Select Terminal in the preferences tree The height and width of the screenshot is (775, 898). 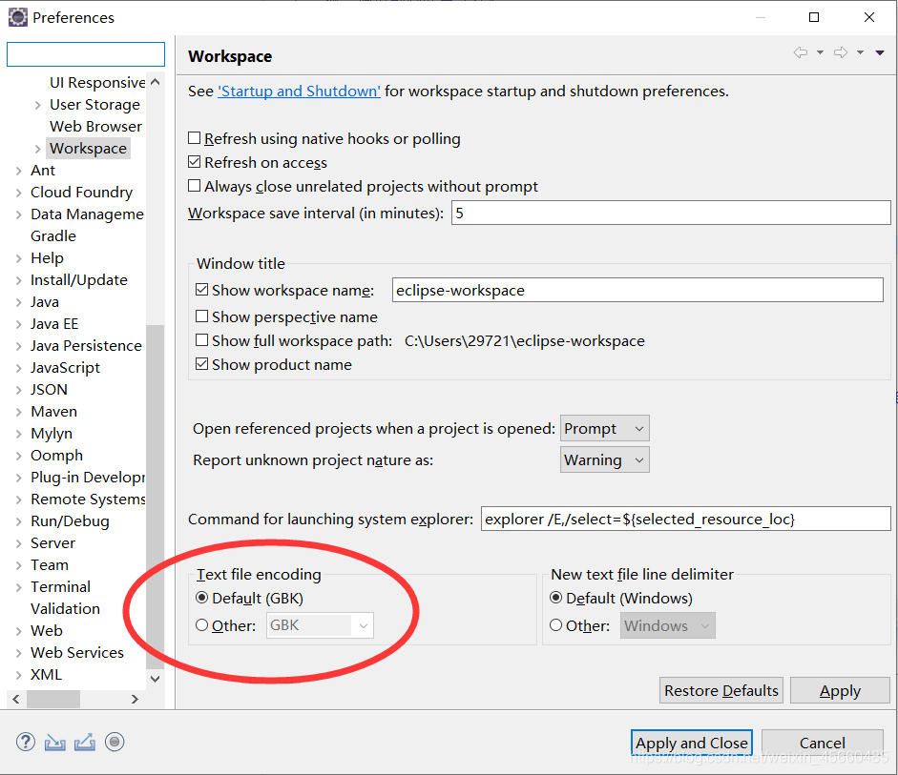point(61,586)
